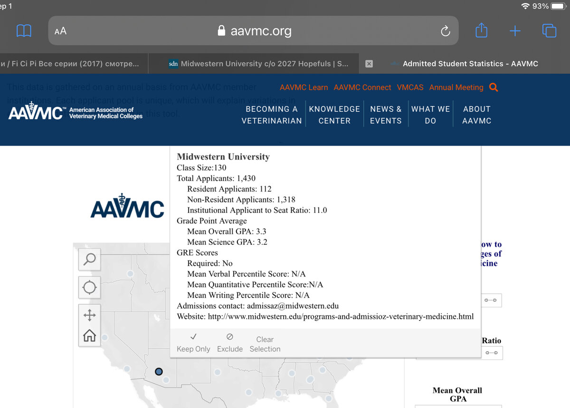Open the Annual Meeting link
Screen dimensions: 570x408
(x=456, y=87)
